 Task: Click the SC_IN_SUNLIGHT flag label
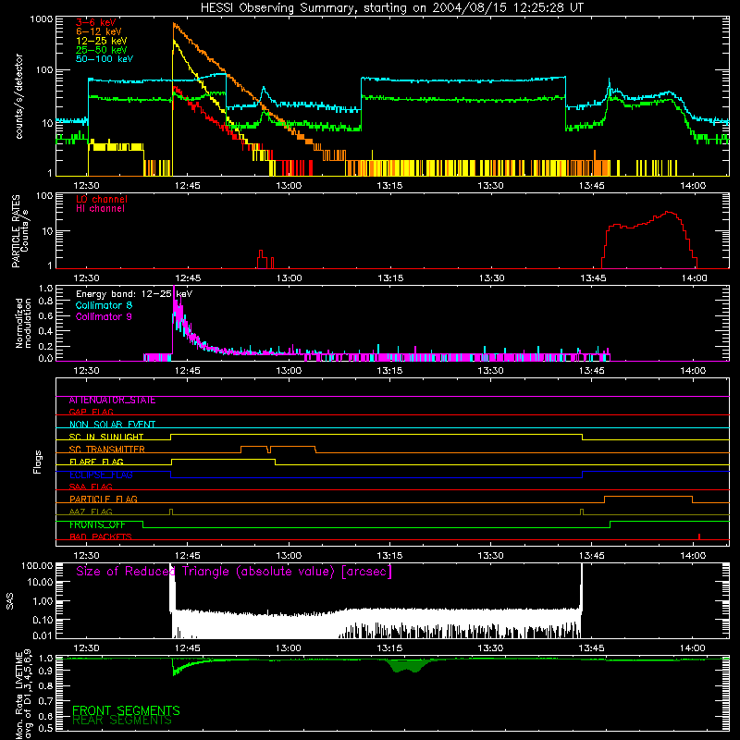pyautogui.click(x=106, y=437)
